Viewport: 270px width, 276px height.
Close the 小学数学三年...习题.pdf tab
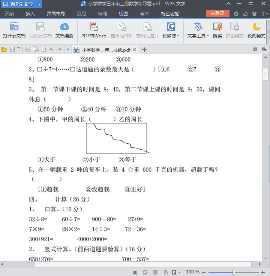pos(134,50)
